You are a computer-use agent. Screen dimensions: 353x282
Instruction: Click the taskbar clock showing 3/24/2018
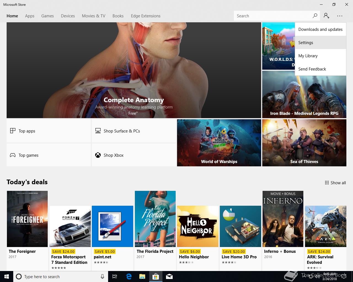point(330,276)
